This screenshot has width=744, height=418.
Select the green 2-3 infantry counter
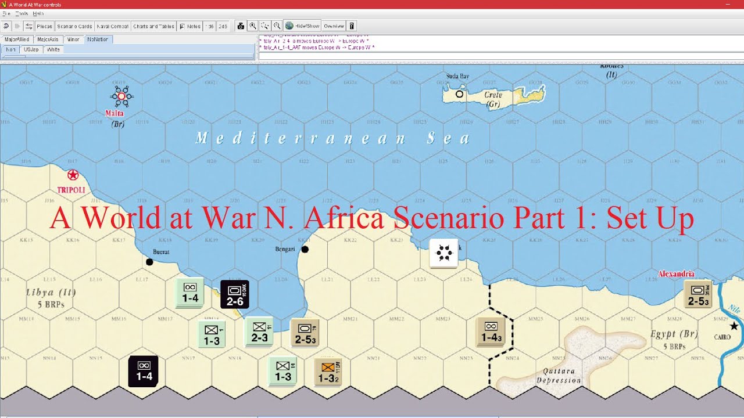click(x=259, y=331)
